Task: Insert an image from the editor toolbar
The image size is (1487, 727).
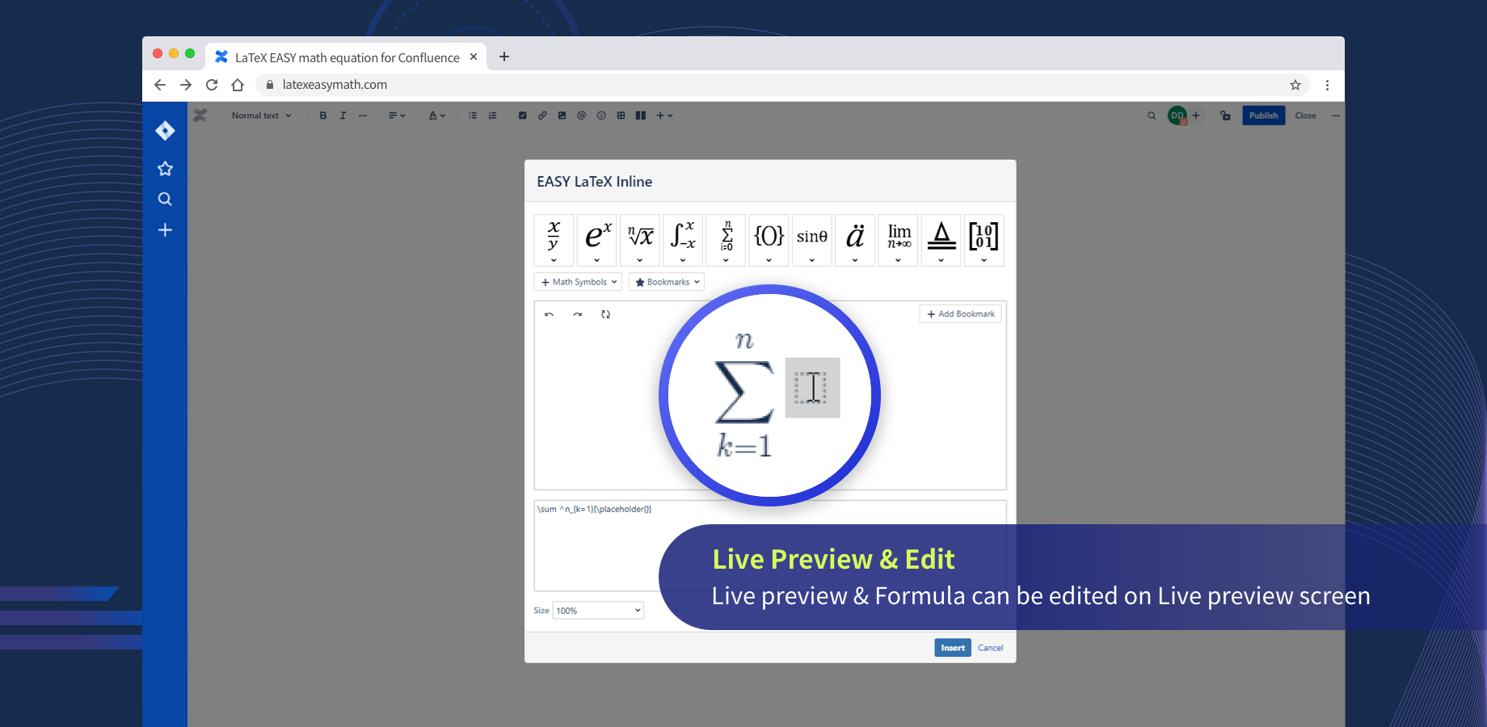Action: [562, 116]
